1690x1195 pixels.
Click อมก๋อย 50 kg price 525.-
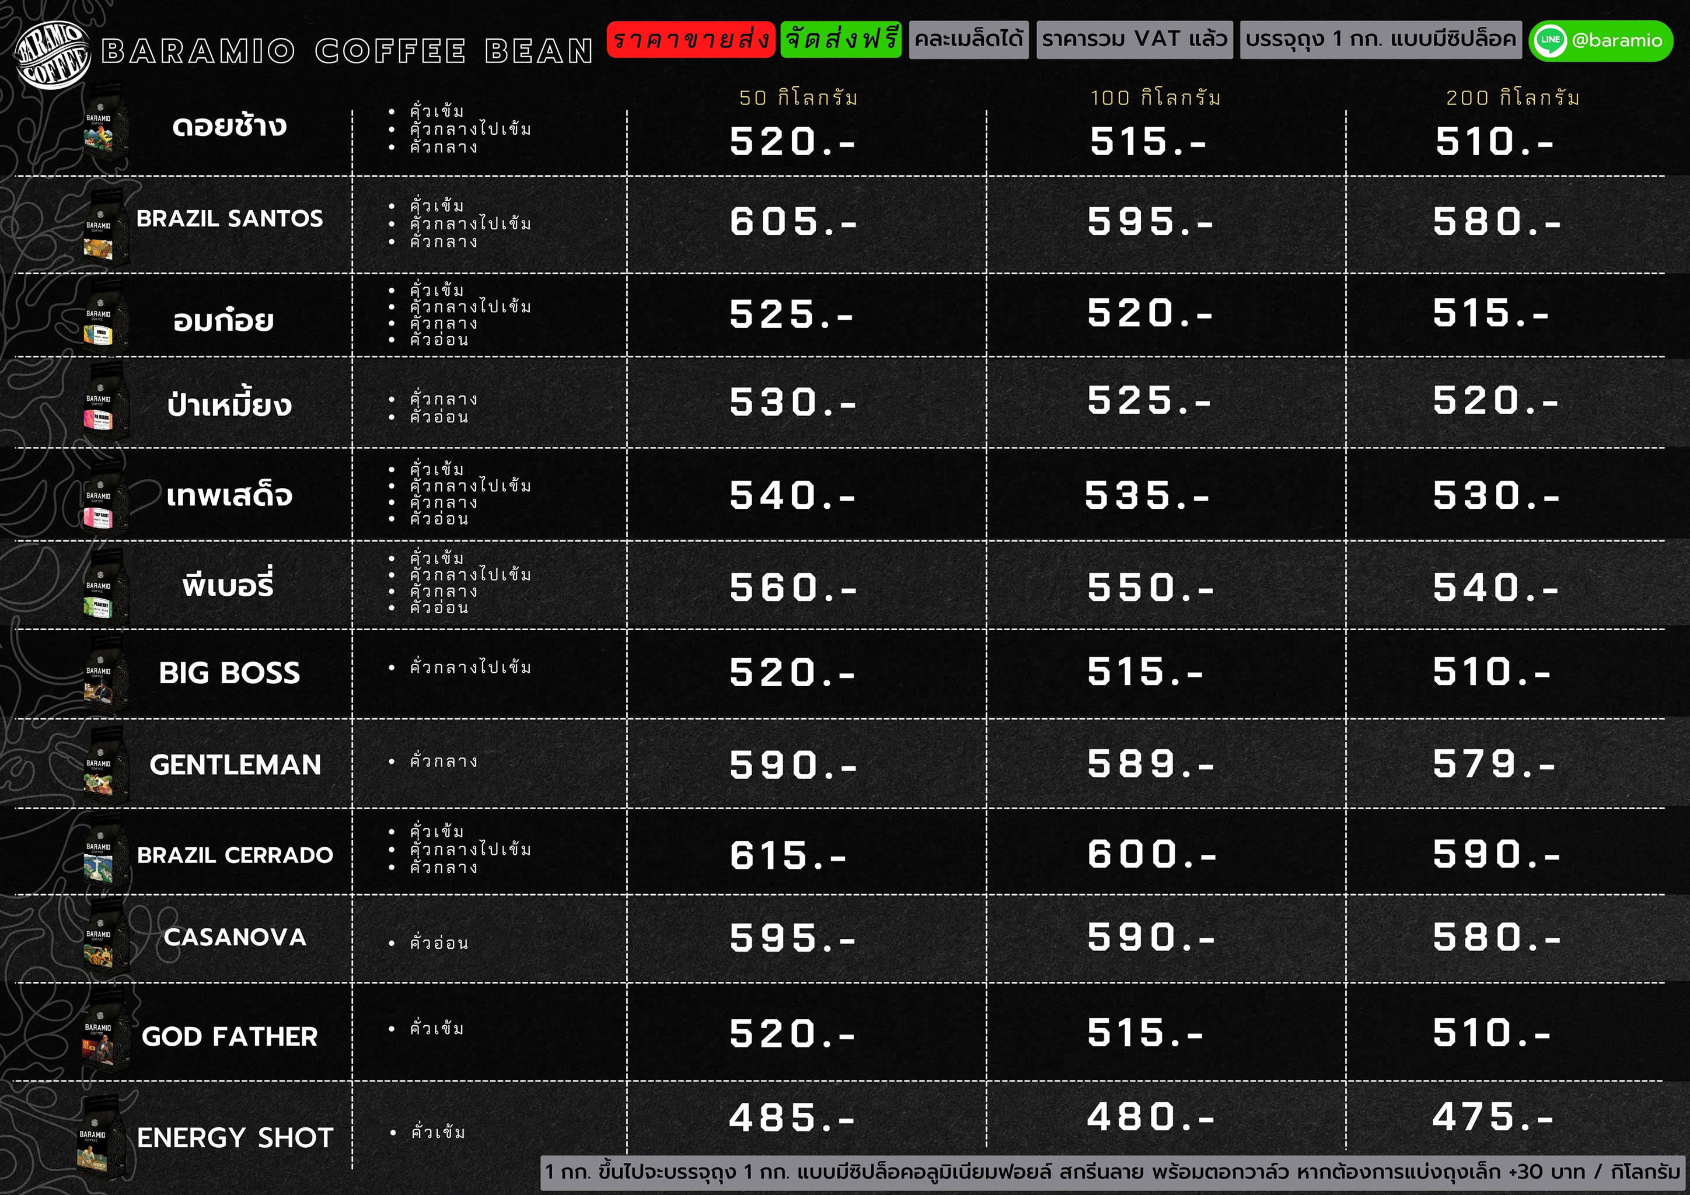pyautogui.click(x=791, y=314)
